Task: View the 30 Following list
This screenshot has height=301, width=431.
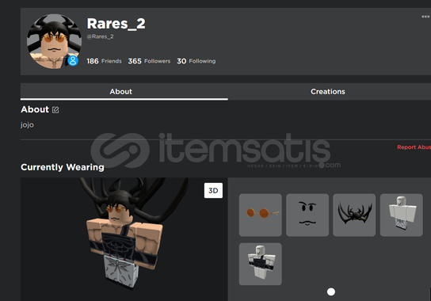Action: 196,61
